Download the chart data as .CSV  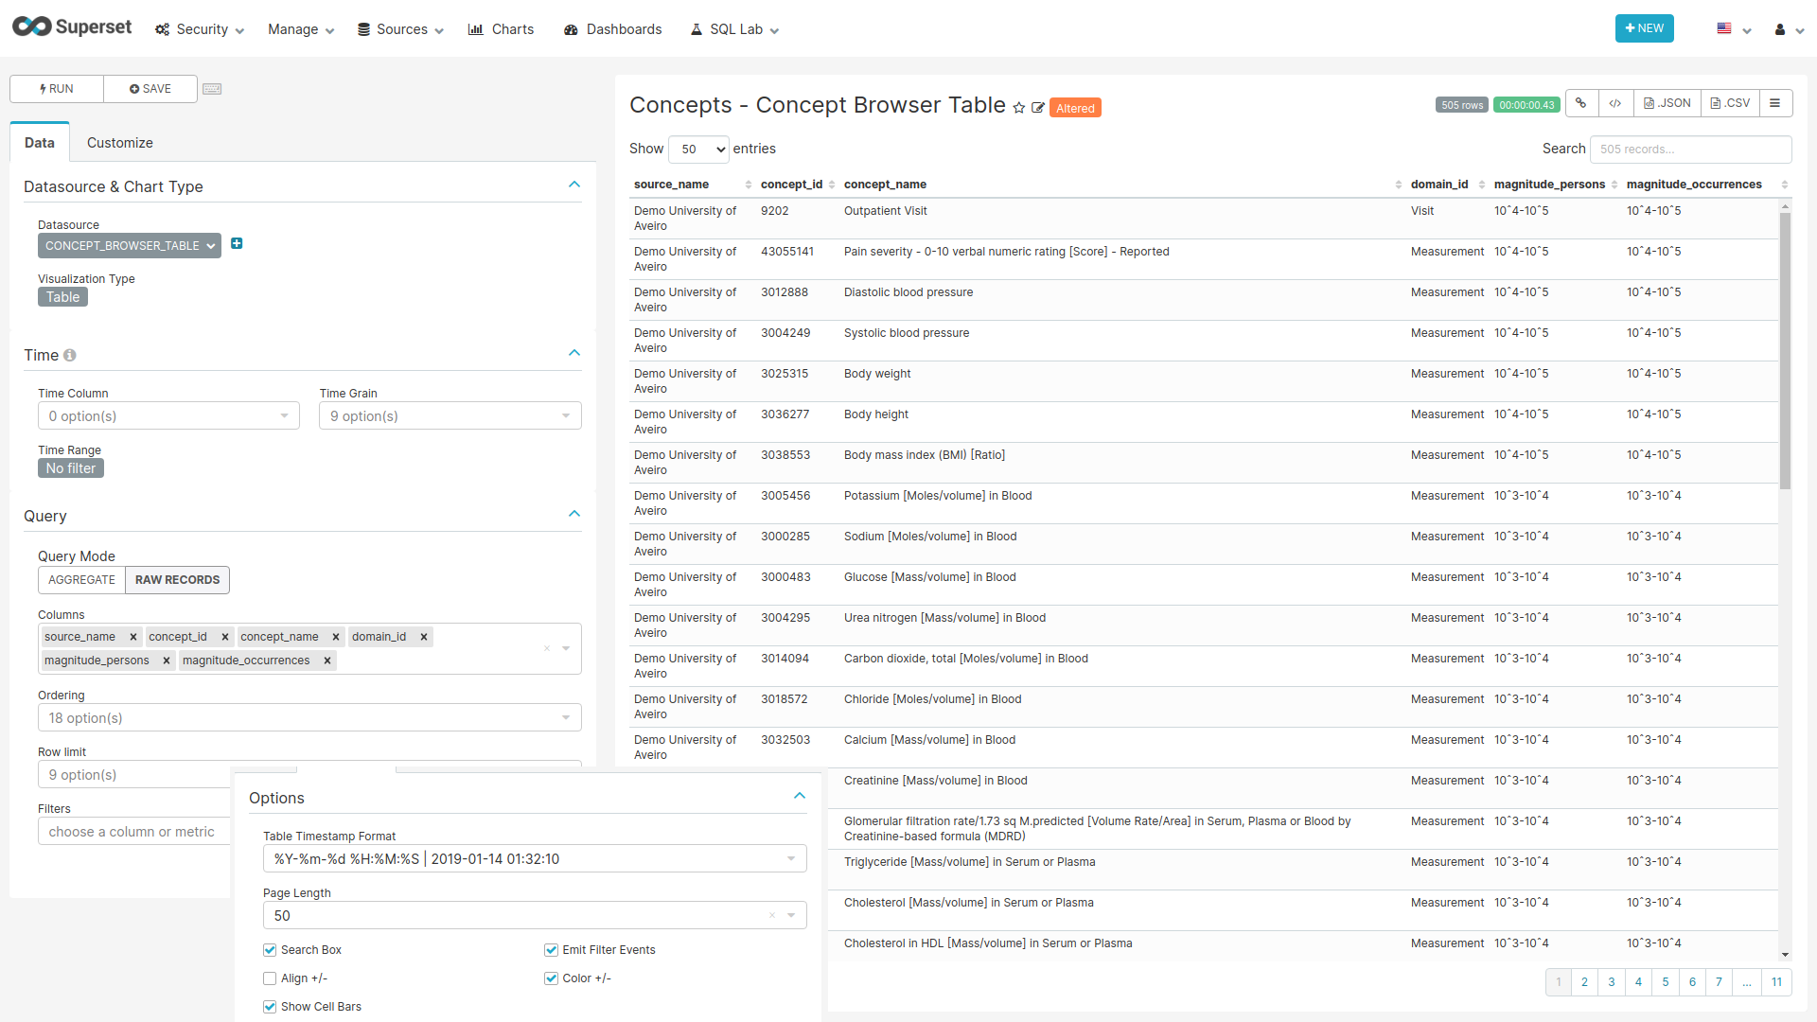point(1731,103)
